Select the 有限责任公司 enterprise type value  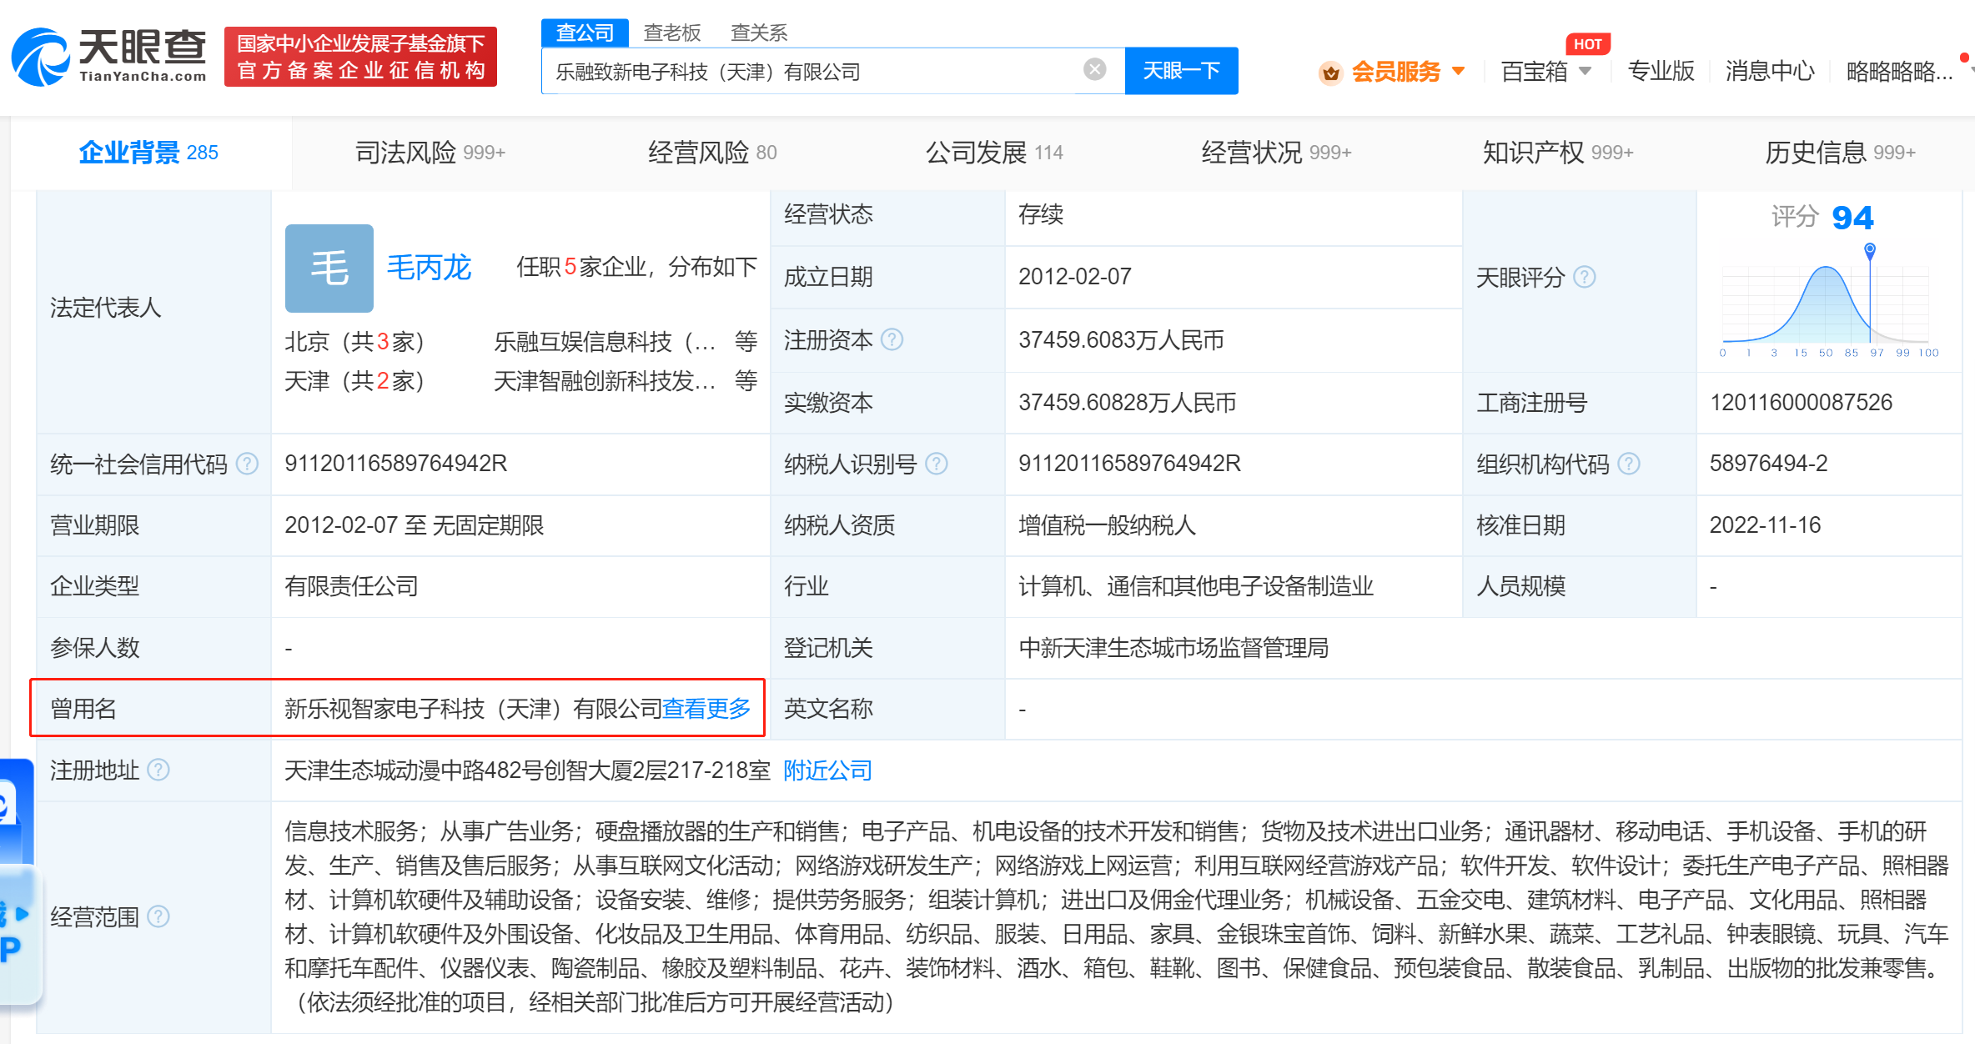coord(351,586)
